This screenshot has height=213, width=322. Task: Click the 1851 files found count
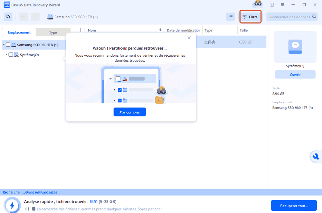click(x=93, y=201)
